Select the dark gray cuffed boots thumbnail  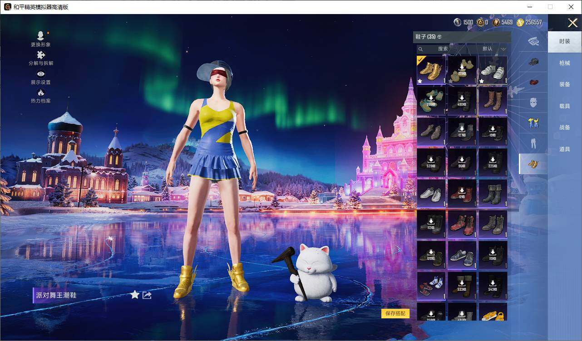pyautogui.click(x=493, y=194)
